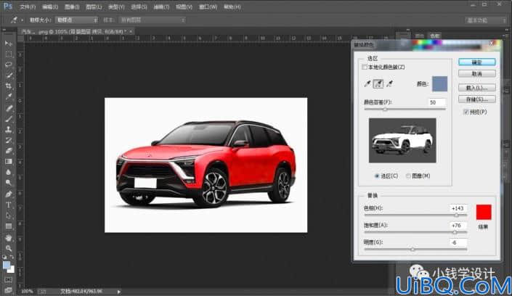Open the 窗口(W) menu
Image resolution: width=512 pixels, height=296 pixels.
coord(208,7)
